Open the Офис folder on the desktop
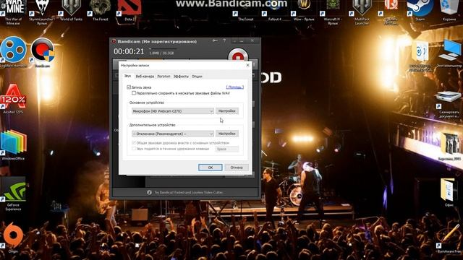The image size is (463, 260). 449,192
